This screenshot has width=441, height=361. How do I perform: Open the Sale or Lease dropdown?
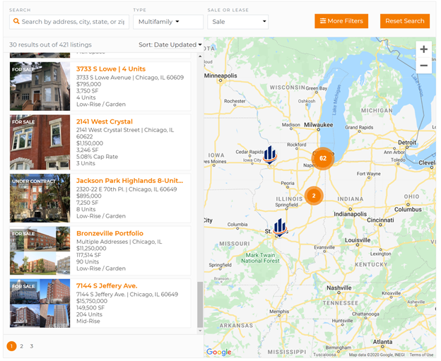tap(237, 22)
